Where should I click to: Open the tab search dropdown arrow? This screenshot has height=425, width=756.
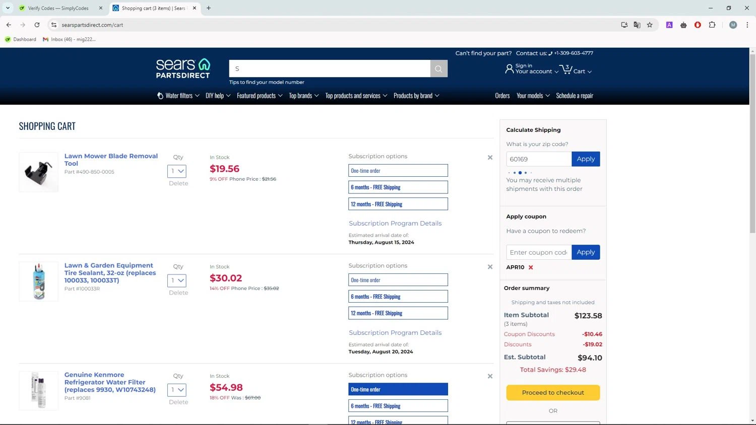(8, 8)
